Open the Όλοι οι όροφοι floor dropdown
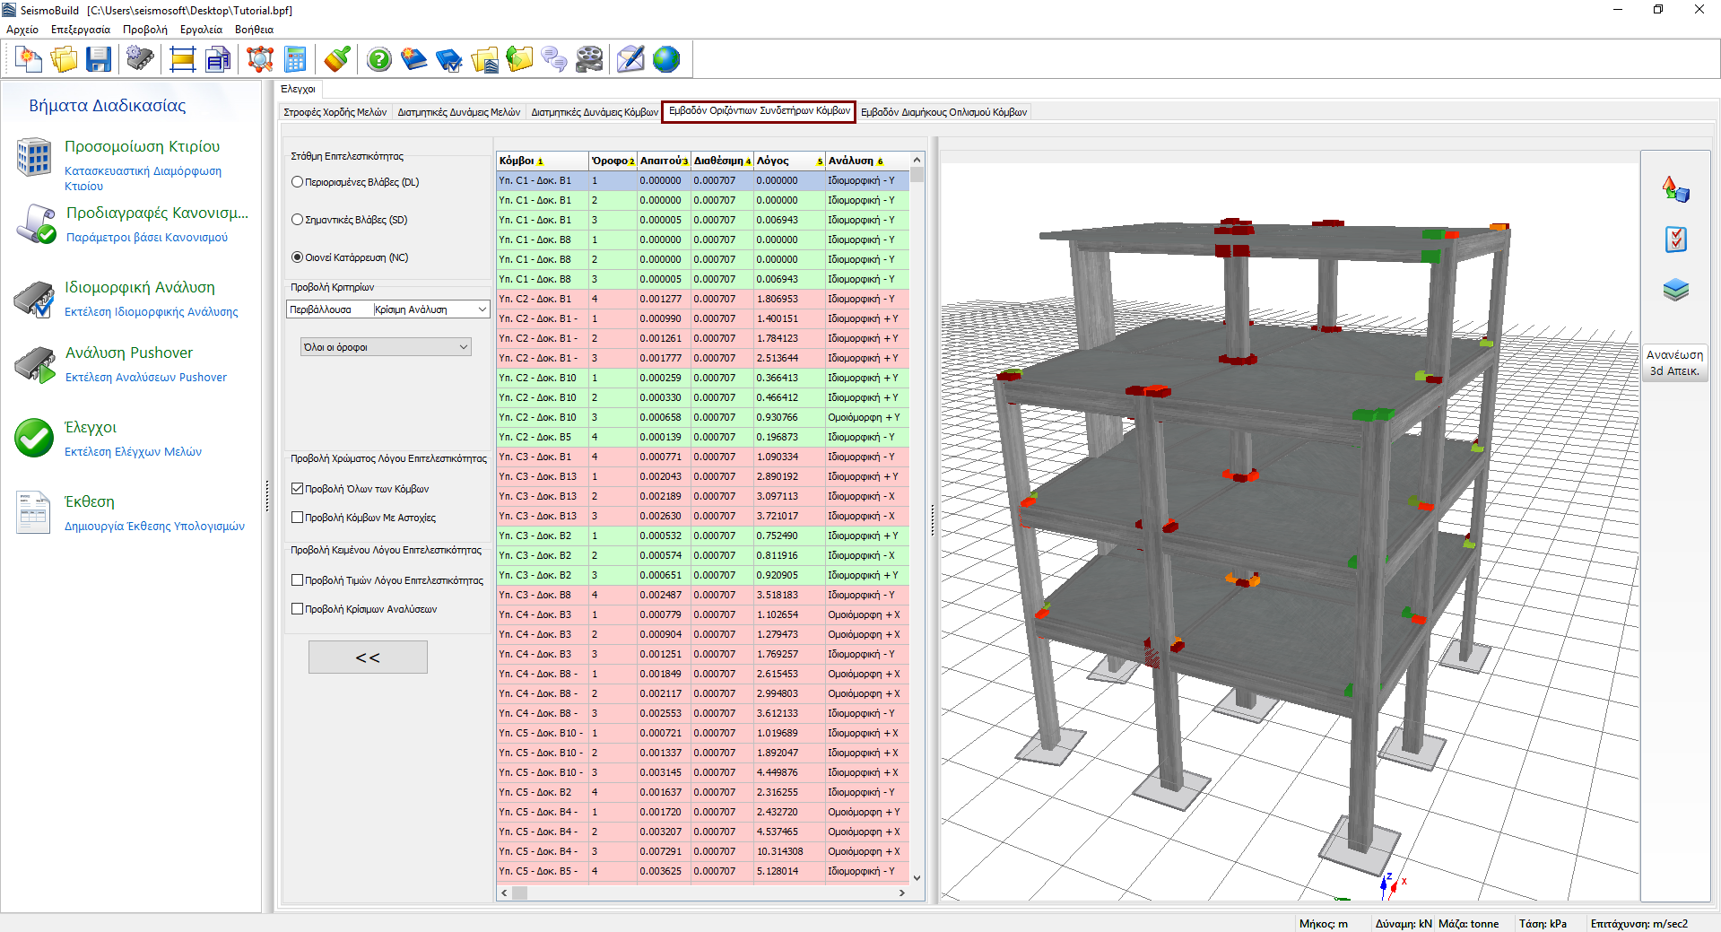Viewport: 1721px width, 932px height. click(386, 347)
